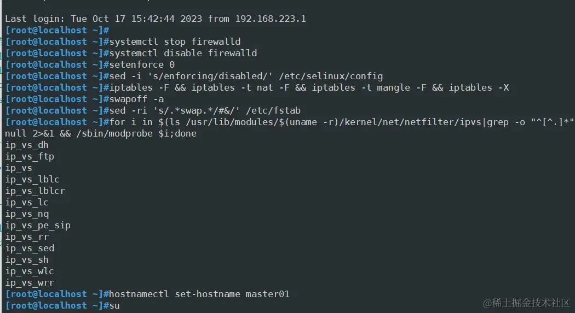The height and width of the screenshot is (313, 575).
Task: Select the ip_vs_dh output line
Action: click(x=27, y=145)
